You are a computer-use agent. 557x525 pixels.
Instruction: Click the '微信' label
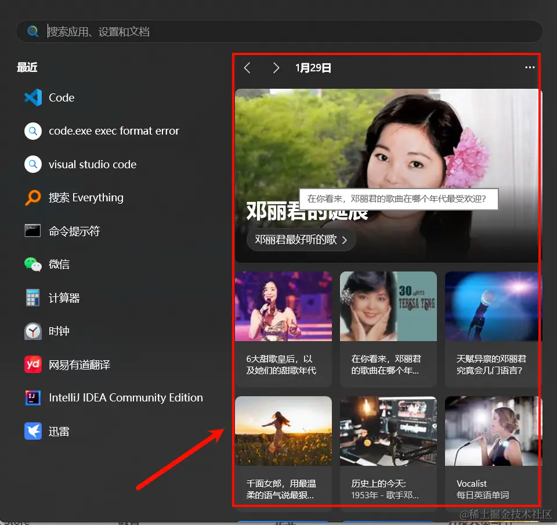click(59, 265)
